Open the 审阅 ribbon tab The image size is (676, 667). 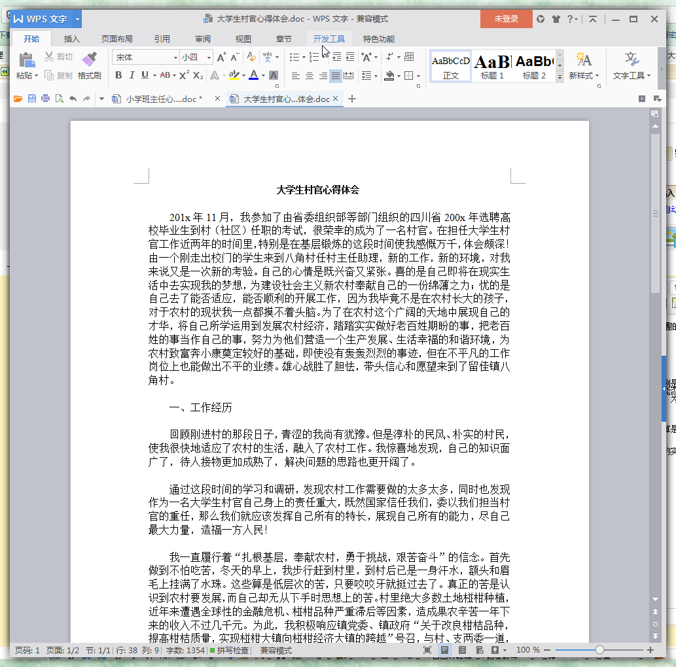[203, 39]
